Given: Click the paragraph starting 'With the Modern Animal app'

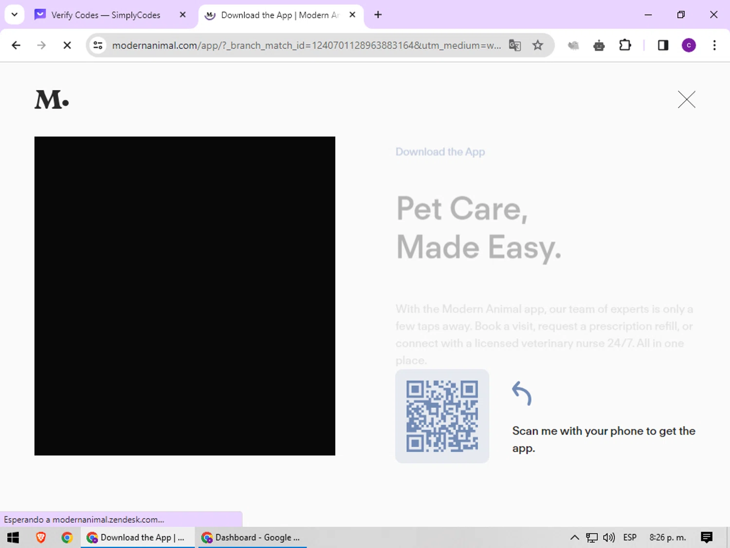Looking at the screenshot, I should click(544, 335).
